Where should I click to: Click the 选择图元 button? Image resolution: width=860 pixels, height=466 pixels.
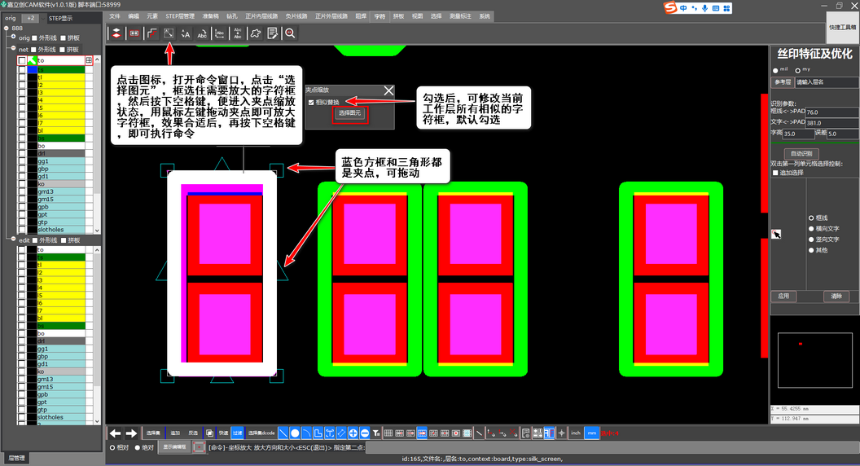coord(349,115)
